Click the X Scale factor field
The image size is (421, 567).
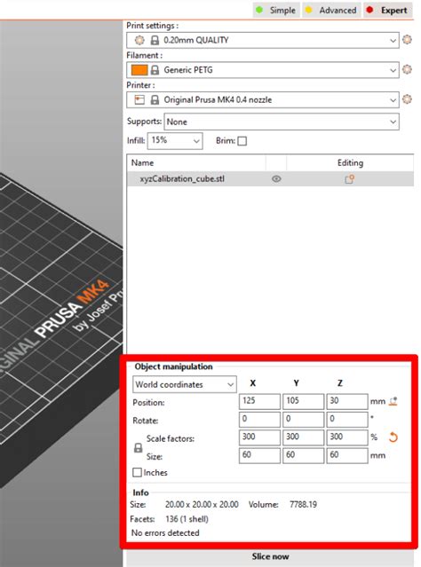point(259,437)
